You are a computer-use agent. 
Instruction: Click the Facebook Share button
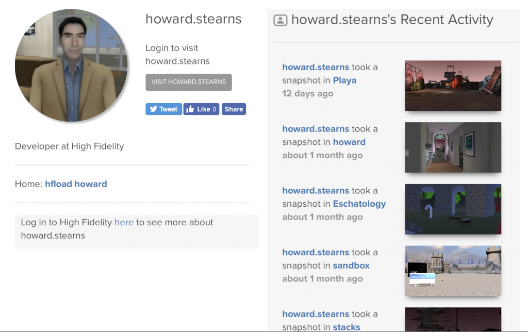(234, 109)
